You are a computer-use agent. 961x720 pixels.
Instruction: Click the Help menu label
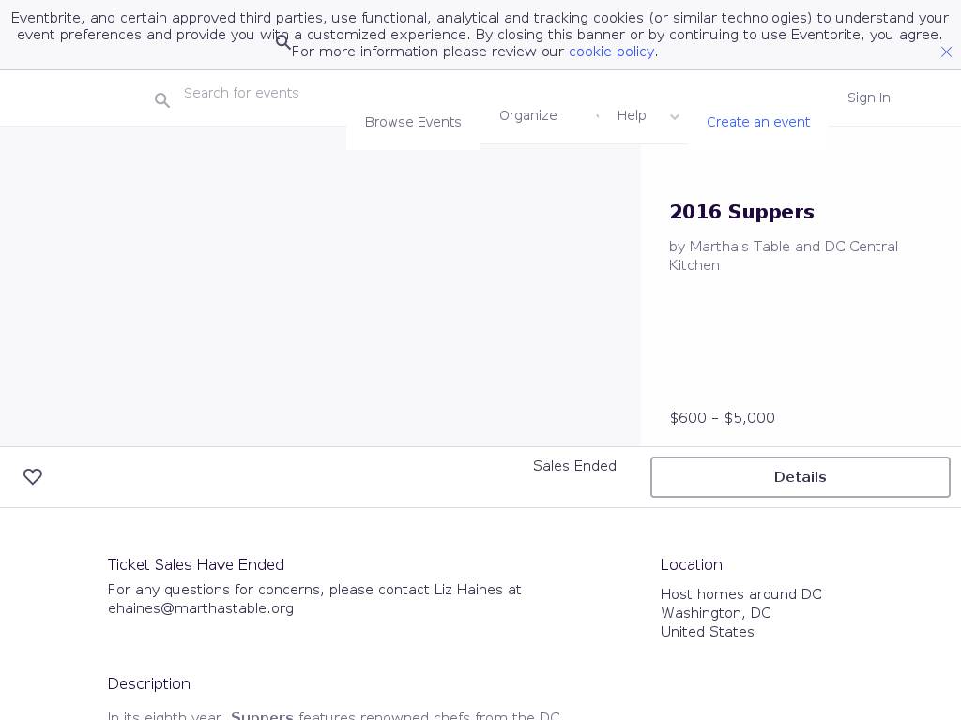pyautogui.click(x=632, y=115)
